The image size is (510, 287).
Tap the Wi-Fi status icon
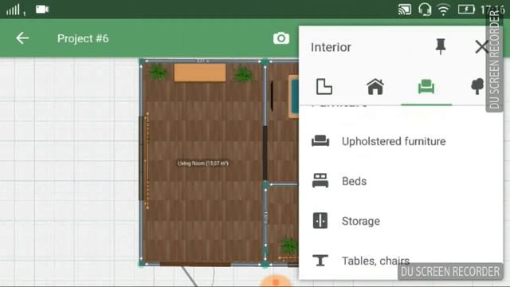[443, 10]
